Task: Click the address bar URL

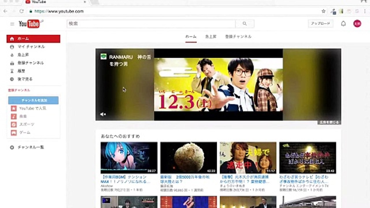Action: click(59, 12)
